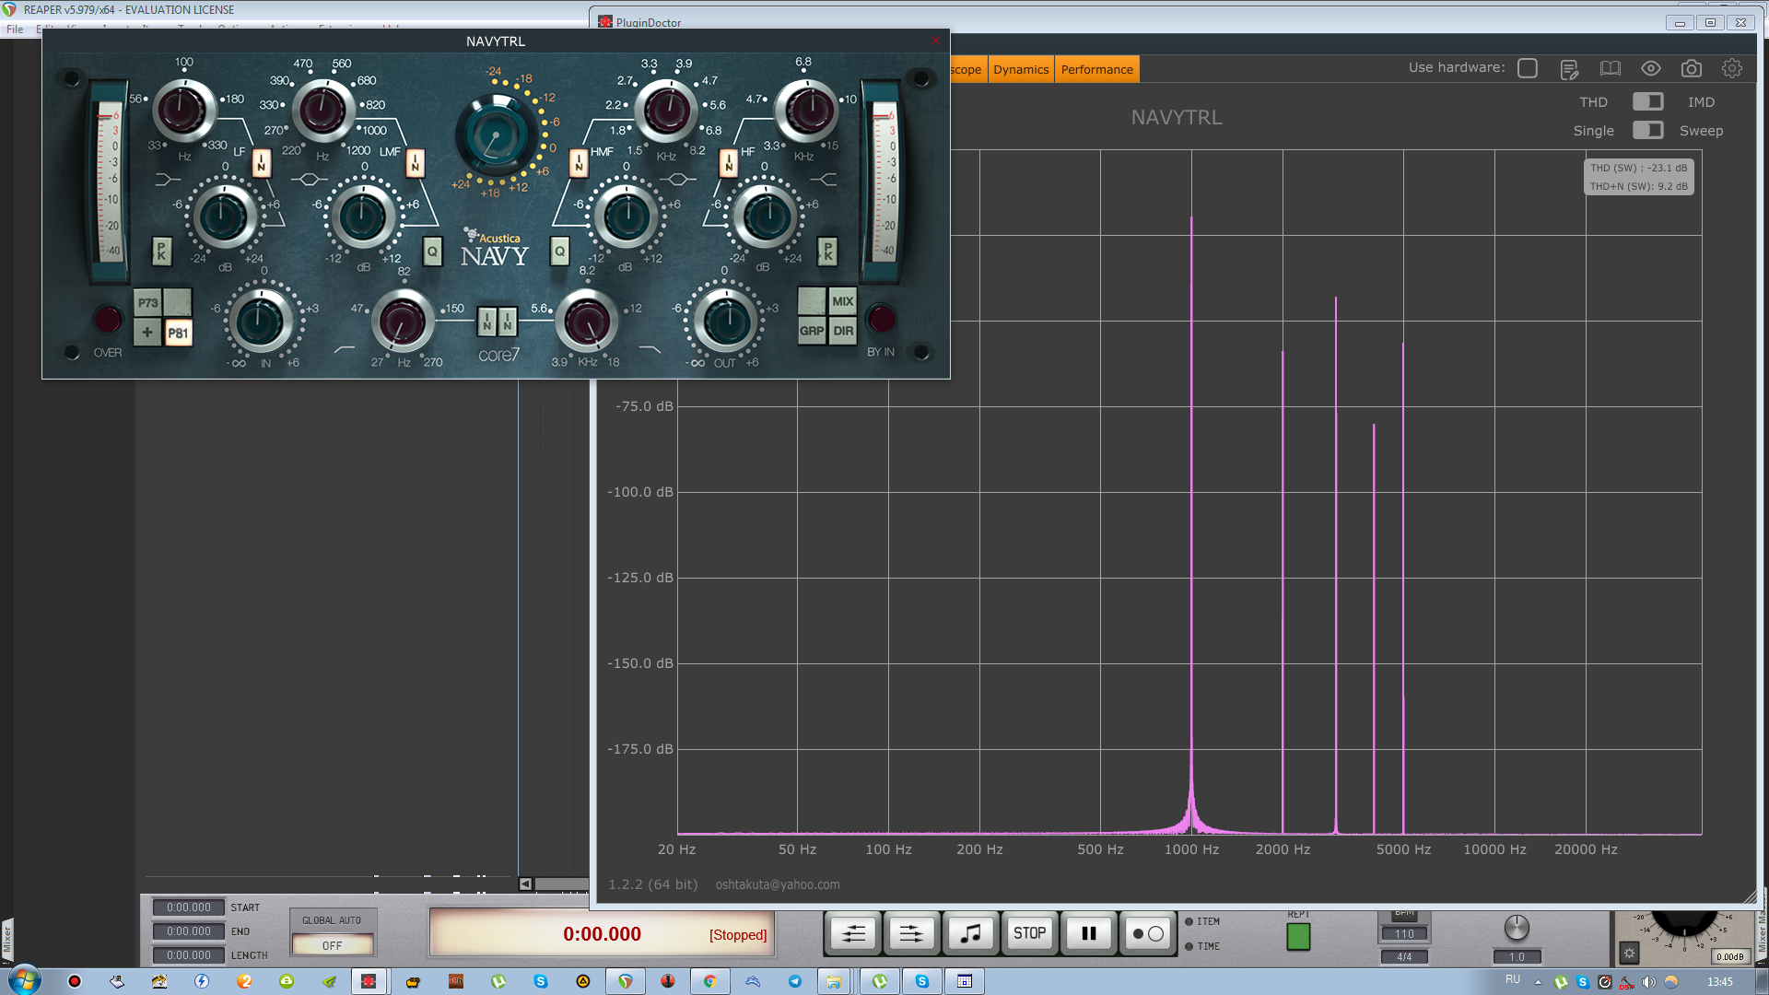This screenshot has height=995, width=1769.
Task: Click the open book manual icon
Action: (1610, 69)
